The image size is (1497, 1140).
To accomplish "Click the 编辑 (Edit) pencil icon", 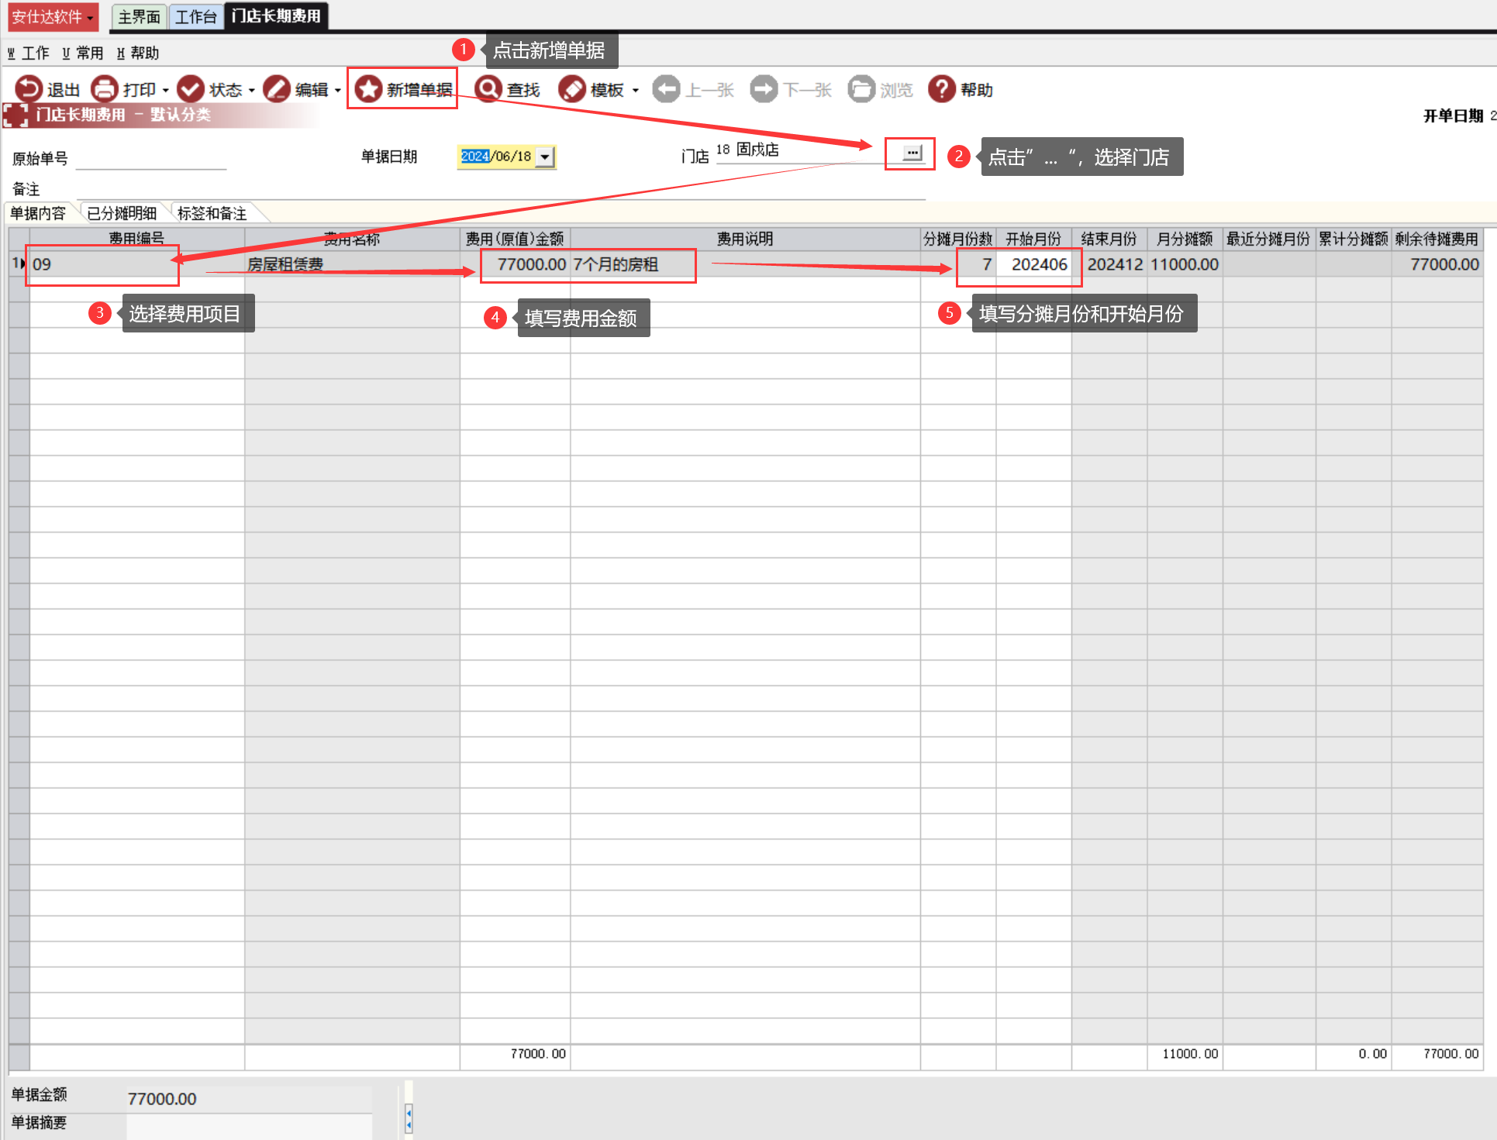I will point(276,89).
